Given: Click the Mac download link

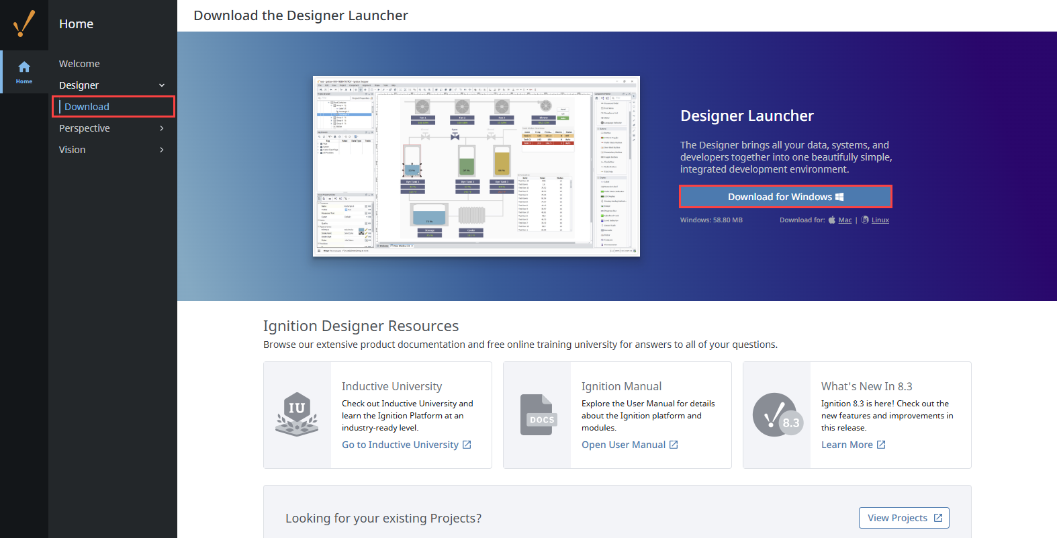Looking at the screenshot, I should (845, 220).
